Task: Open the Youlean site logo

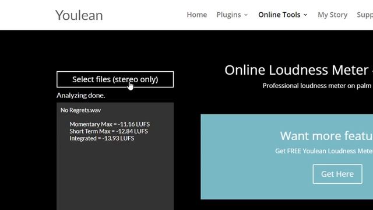Action: point(79,15)
